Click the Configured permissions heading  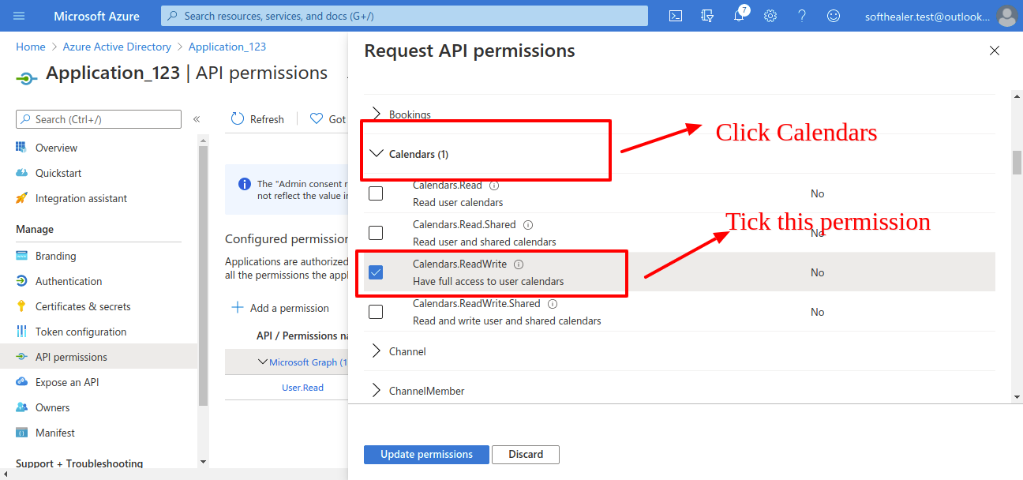(x=287, y=238)
